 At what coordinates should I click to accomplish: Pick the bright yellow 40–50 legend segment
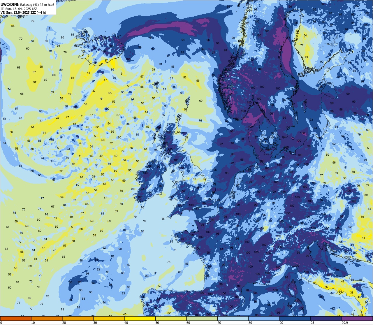pos(140,318)
